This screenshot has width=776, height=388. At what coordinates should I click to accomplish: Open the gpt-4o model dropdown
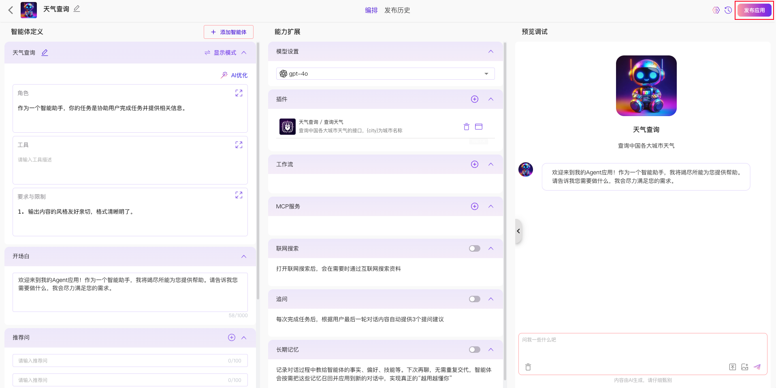pyautogui.click(x=385, y=74)
